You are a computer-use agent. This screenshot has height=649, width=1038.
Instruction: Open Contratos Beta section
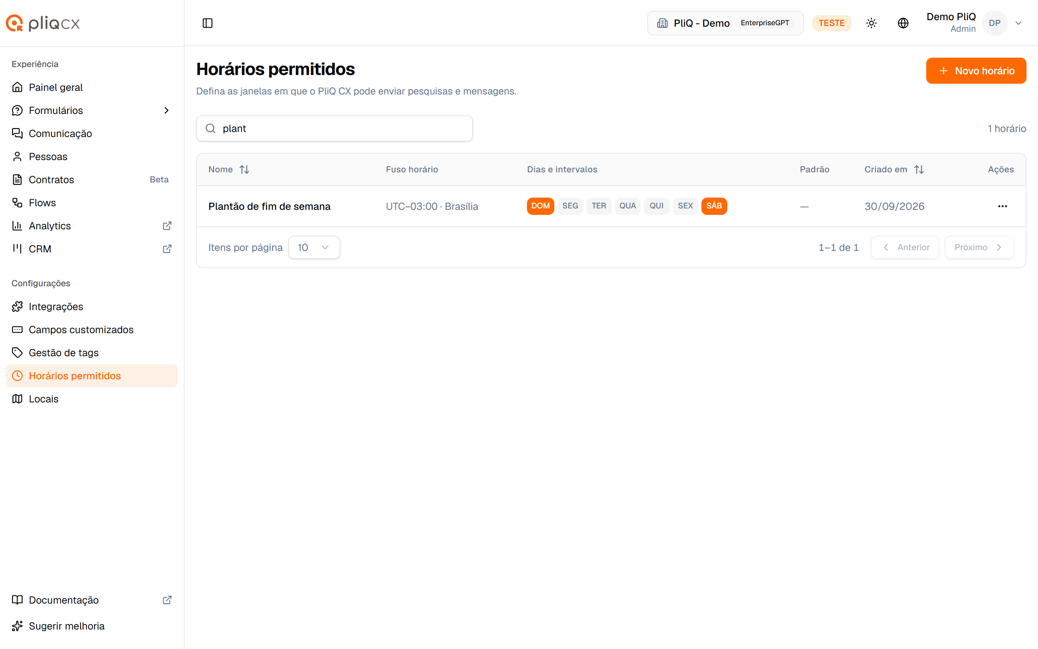coord(92,180)
